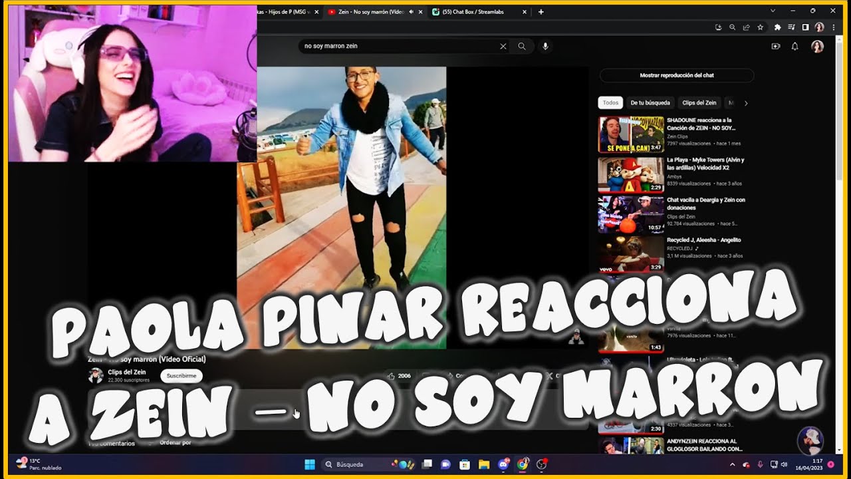
Task: Open YouTube create video camera icon
Action: pyautogui.click(x=775, y=46)
